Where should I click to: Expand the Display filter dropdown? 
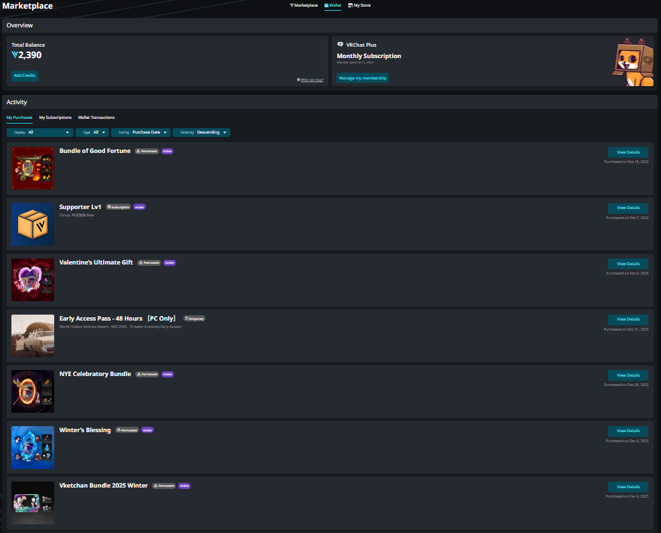39,132
